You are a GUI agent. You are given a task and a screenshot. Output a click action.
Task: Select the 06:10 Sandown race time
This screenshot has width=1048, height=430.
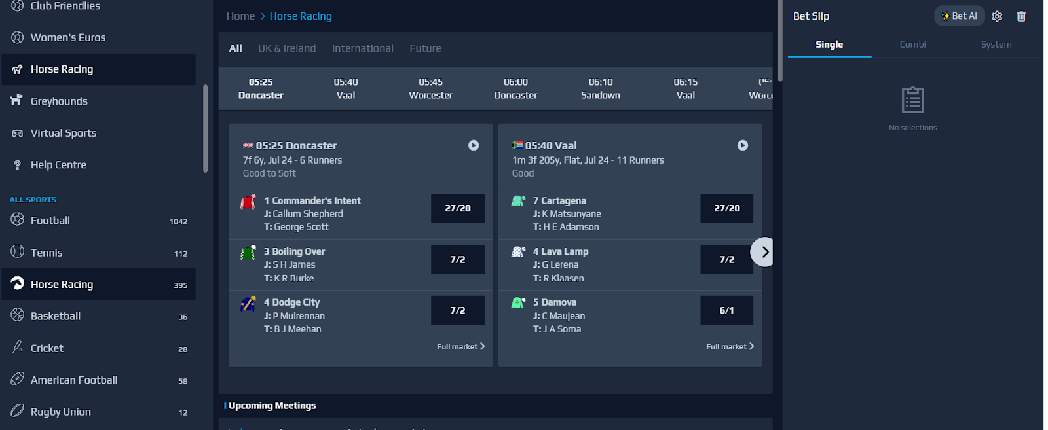601,88
